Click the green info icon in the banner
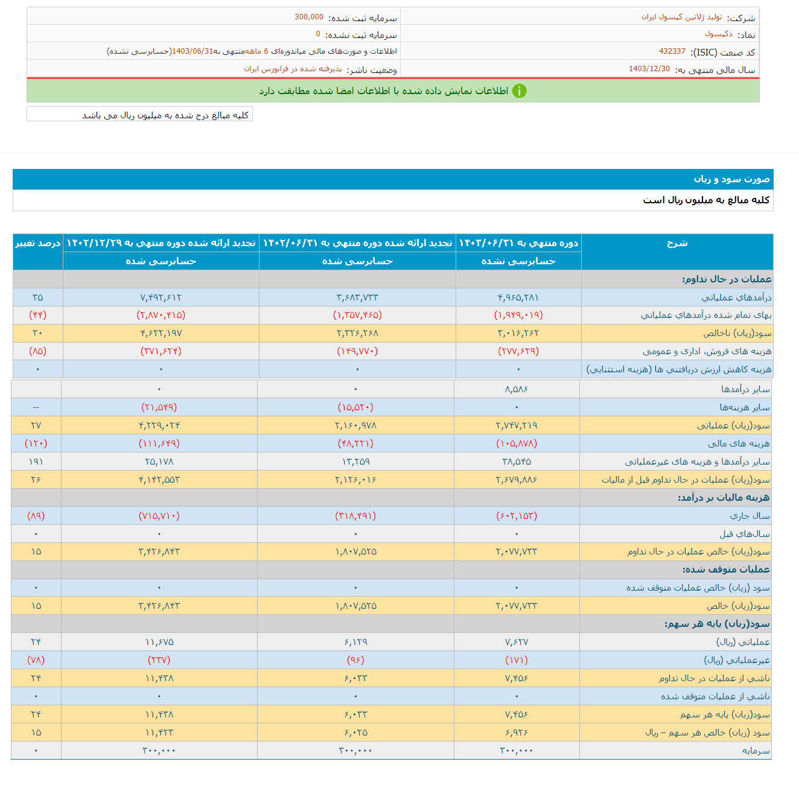 [x=520, y=92]
